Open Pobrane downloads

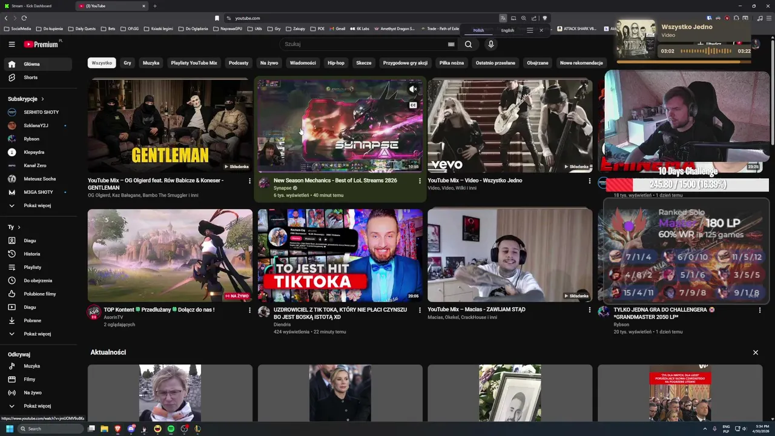[38, 320]
